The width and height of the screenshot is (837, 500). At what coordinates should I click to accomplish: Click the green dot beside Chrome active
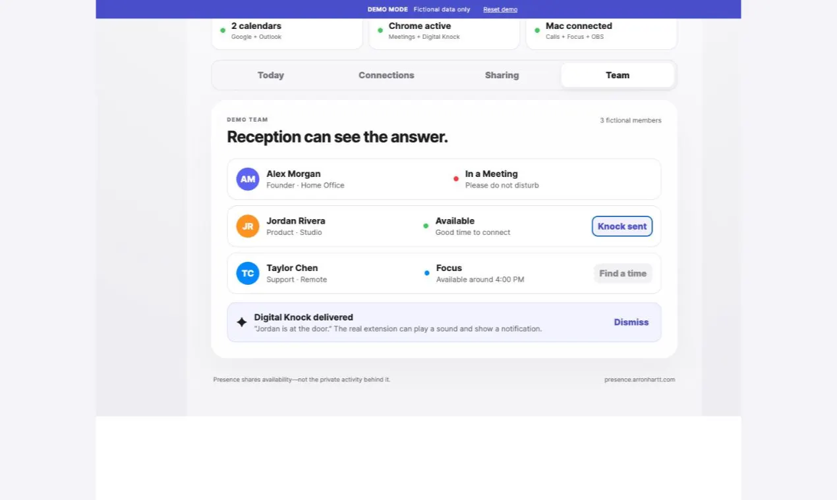coord(380,30)
